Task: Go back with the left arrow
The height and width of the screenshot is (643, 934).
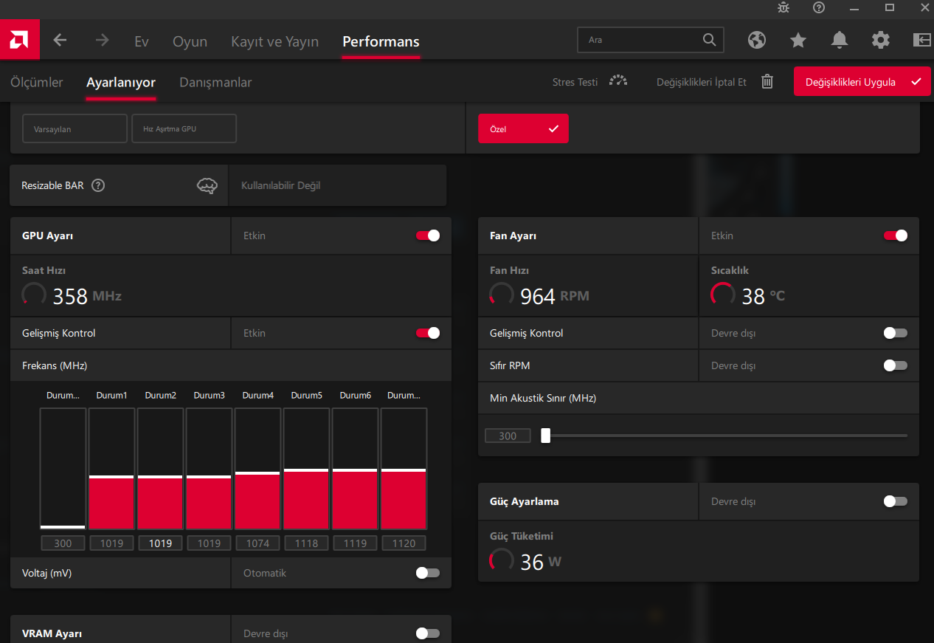Action: coord(60,41)
